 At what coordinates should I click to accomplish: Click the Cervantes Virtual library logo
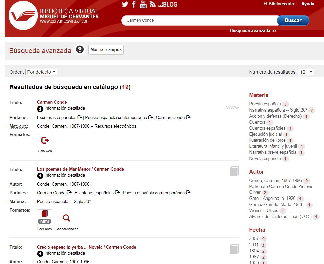23,15
